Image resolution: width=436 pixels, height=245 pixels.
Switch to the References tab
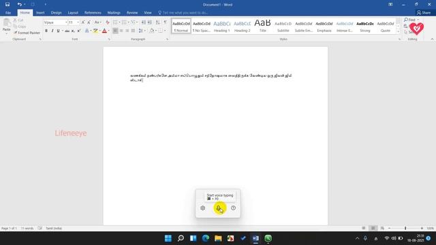pyautogui.click(x=93, y=13)
